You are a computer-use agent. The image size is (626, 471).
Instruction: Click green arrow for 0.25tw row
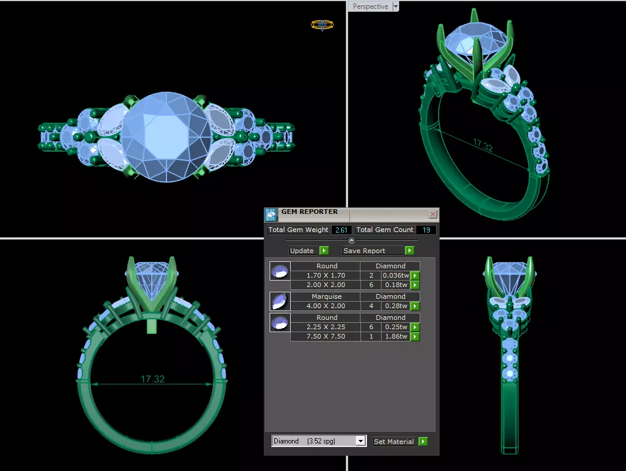(x=415, y=327)
